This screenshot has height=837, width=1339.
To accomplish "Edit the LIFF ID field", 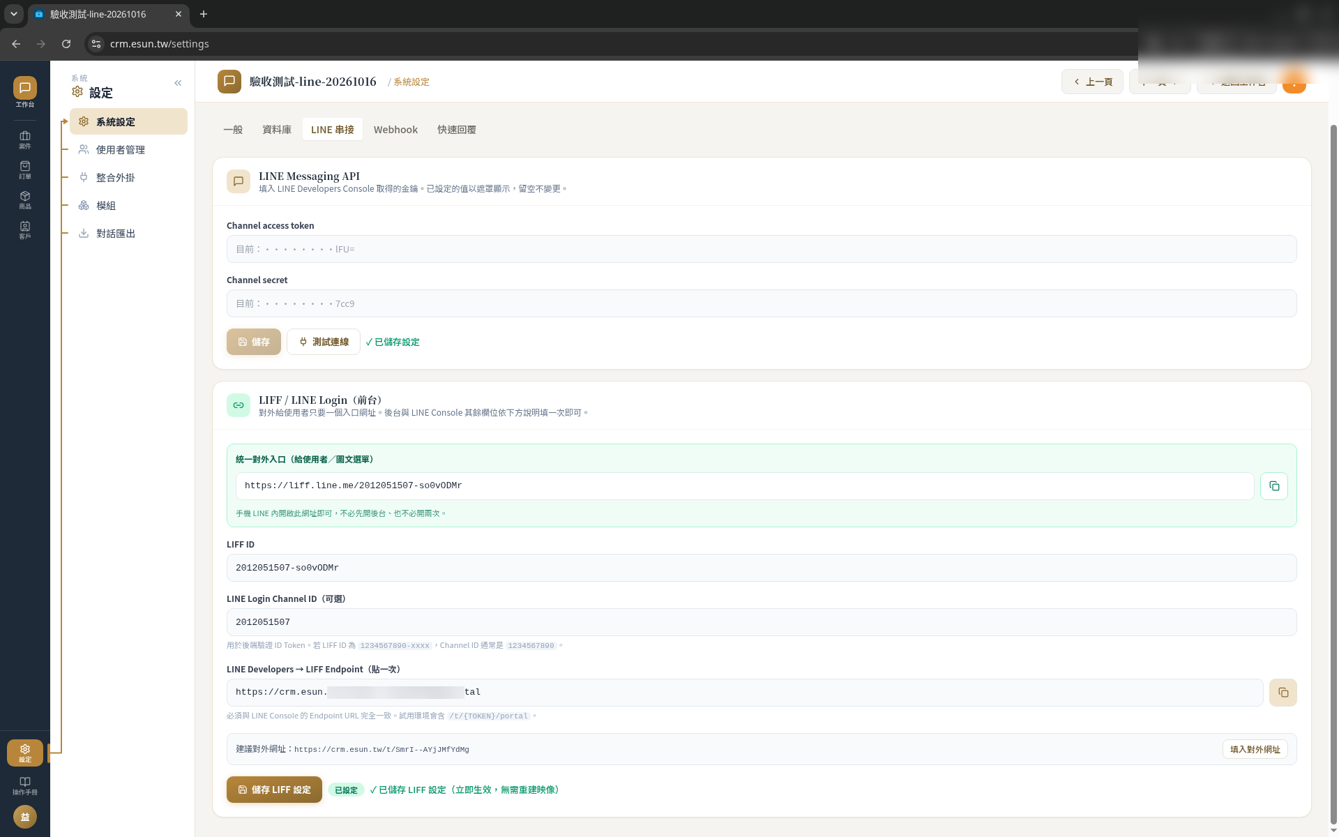I will click(x=762, y=568).
